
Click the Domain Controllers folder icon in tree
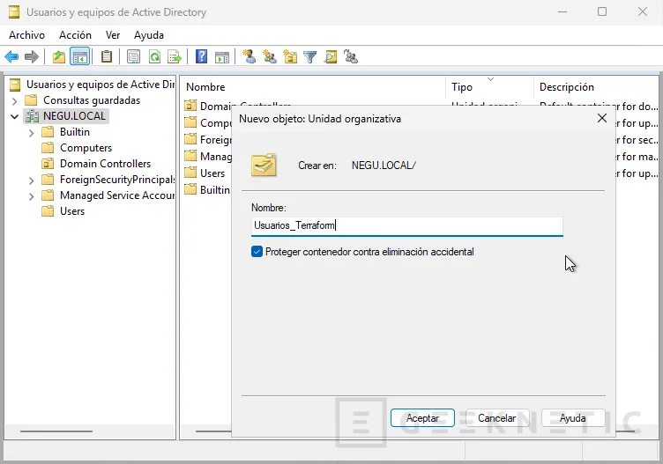[x=48, y=164]
